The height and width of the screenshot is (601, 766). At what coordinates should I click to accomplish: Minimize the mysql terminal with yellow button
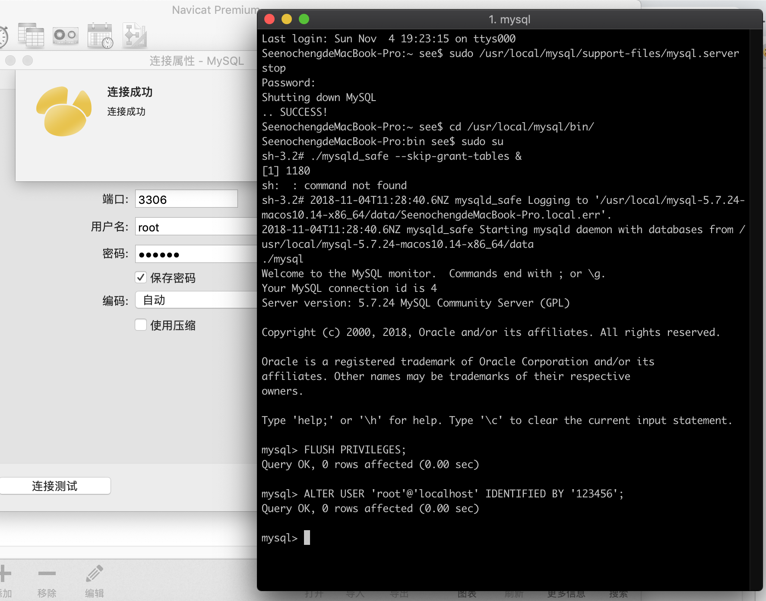287,19
